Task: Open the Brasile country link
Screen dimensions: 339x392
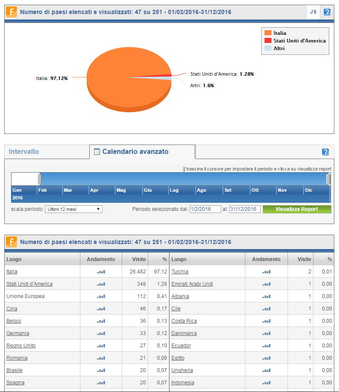Action: 14,370
